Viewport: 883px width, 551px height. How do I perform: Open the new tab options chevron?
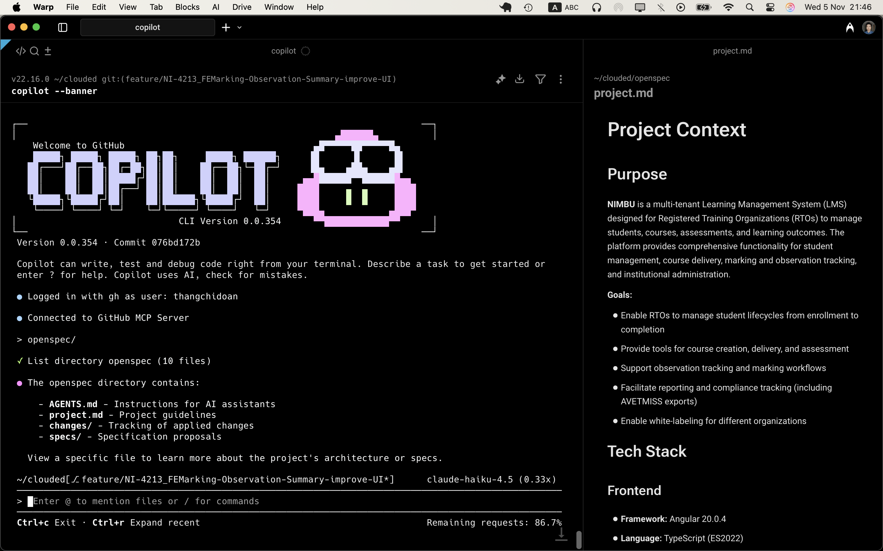(x=240, y=27)
